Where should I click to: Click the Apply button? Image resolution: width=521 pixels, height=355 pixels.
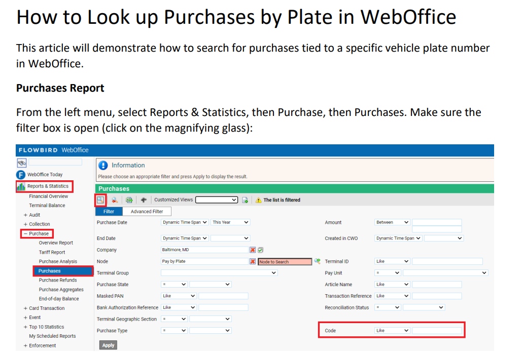pos(109,345)
